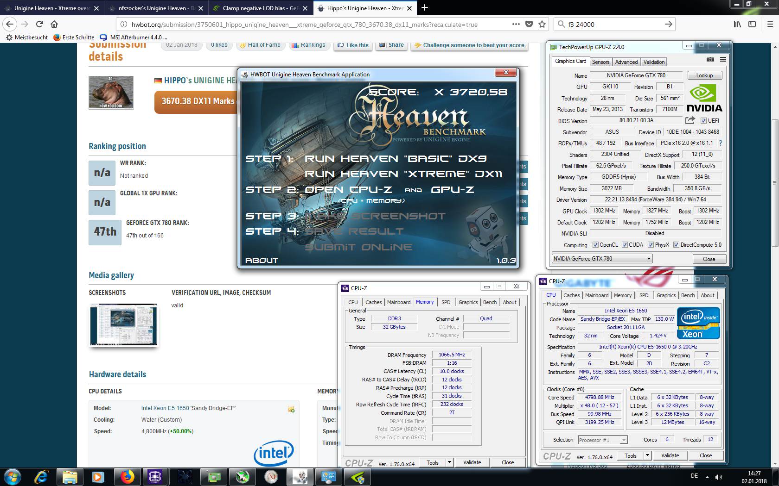Go back with the Firefox back arrow
Viewport: 779px width, 486px height.
10,24
